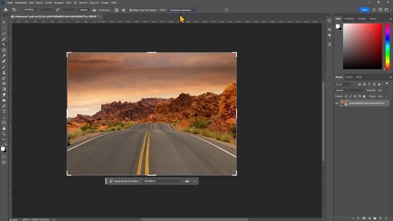Open the Fenster menu
Screen dimensions: 393x221
coord(105,2)
